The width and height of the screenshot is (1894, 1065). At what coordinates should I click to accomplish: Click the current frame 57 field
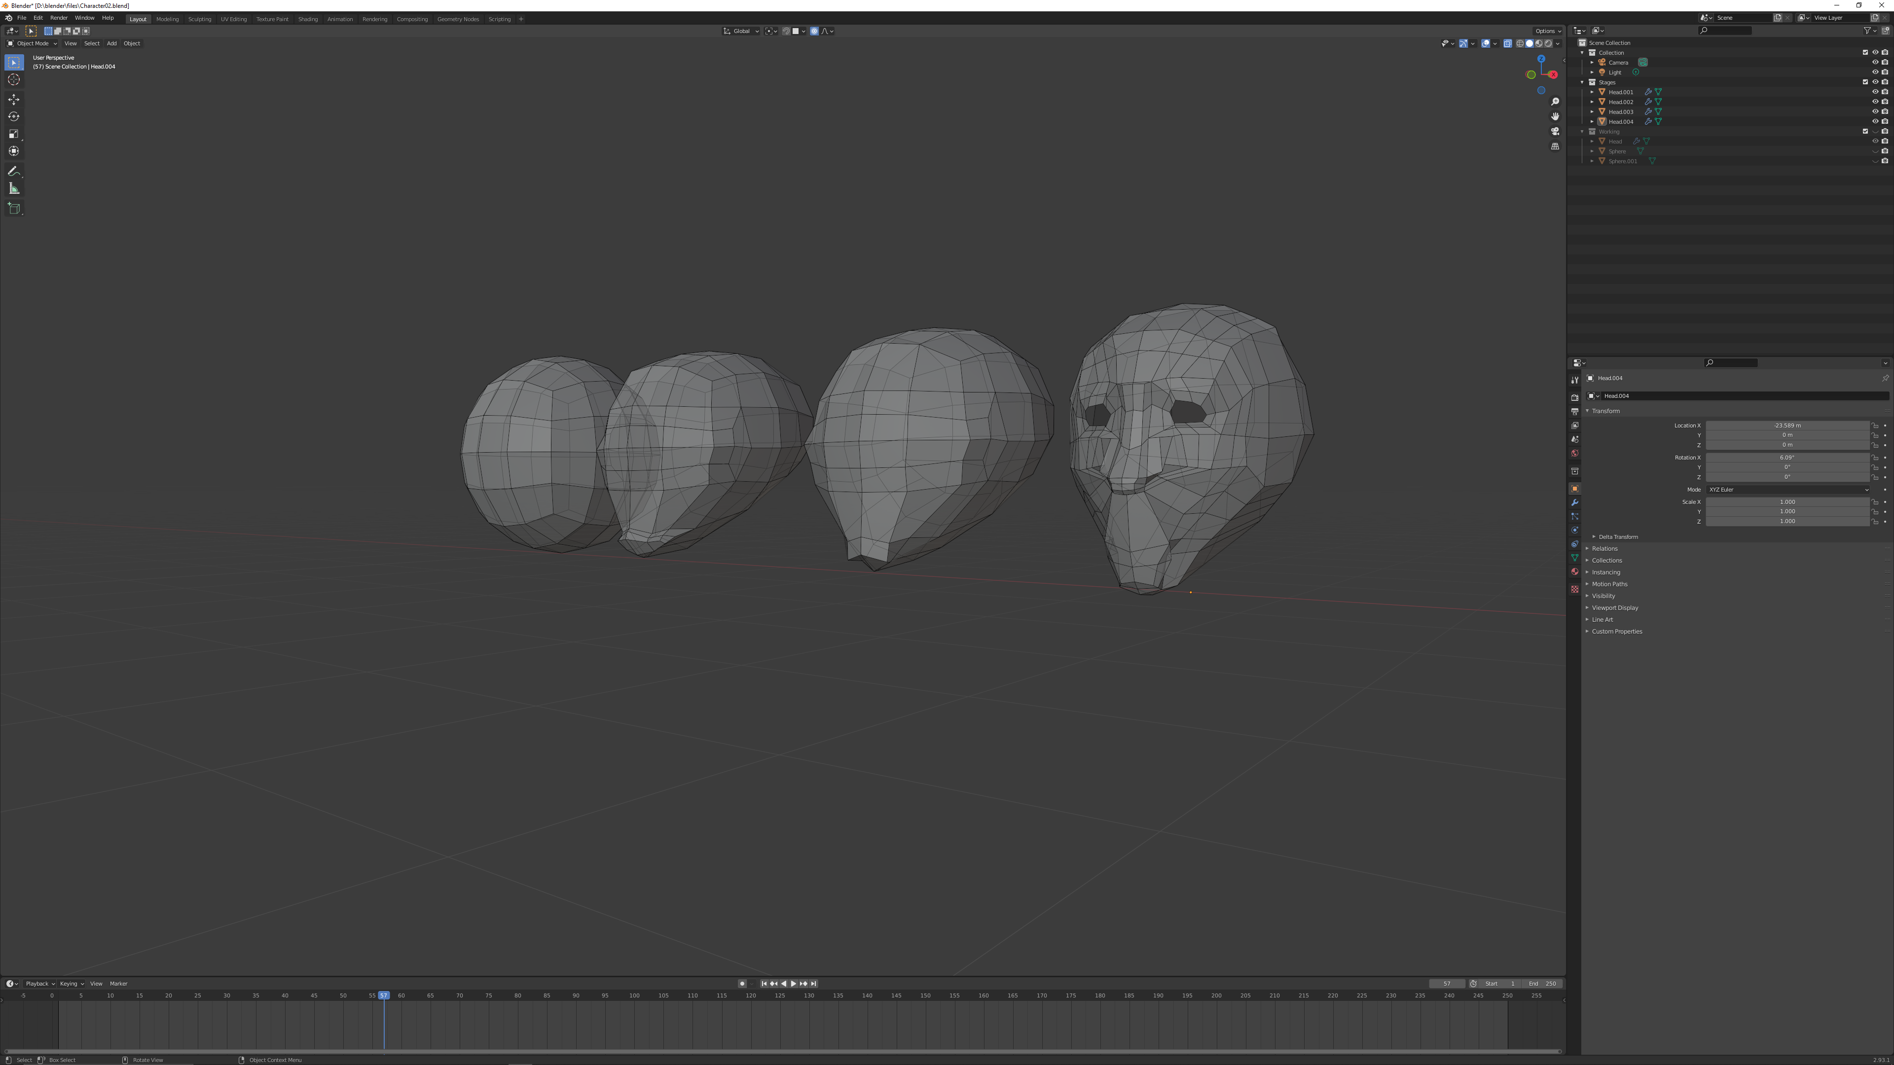point(1447,984)
